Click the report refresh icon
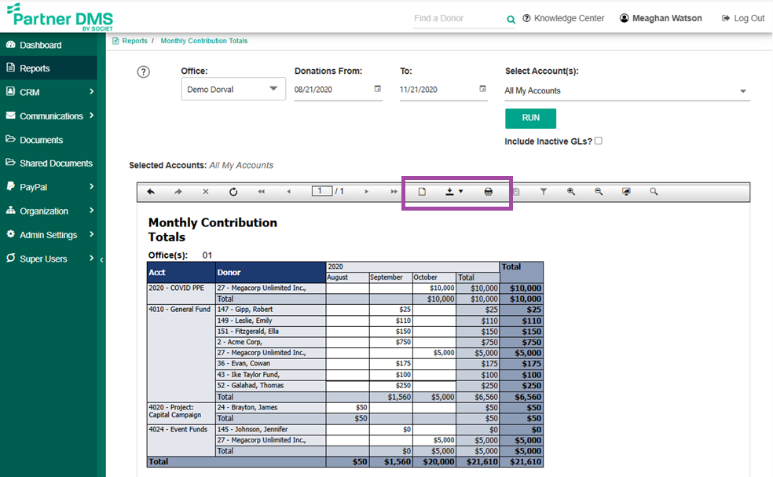Viewport: 773px width, 477px height. [x=233, y=192]
